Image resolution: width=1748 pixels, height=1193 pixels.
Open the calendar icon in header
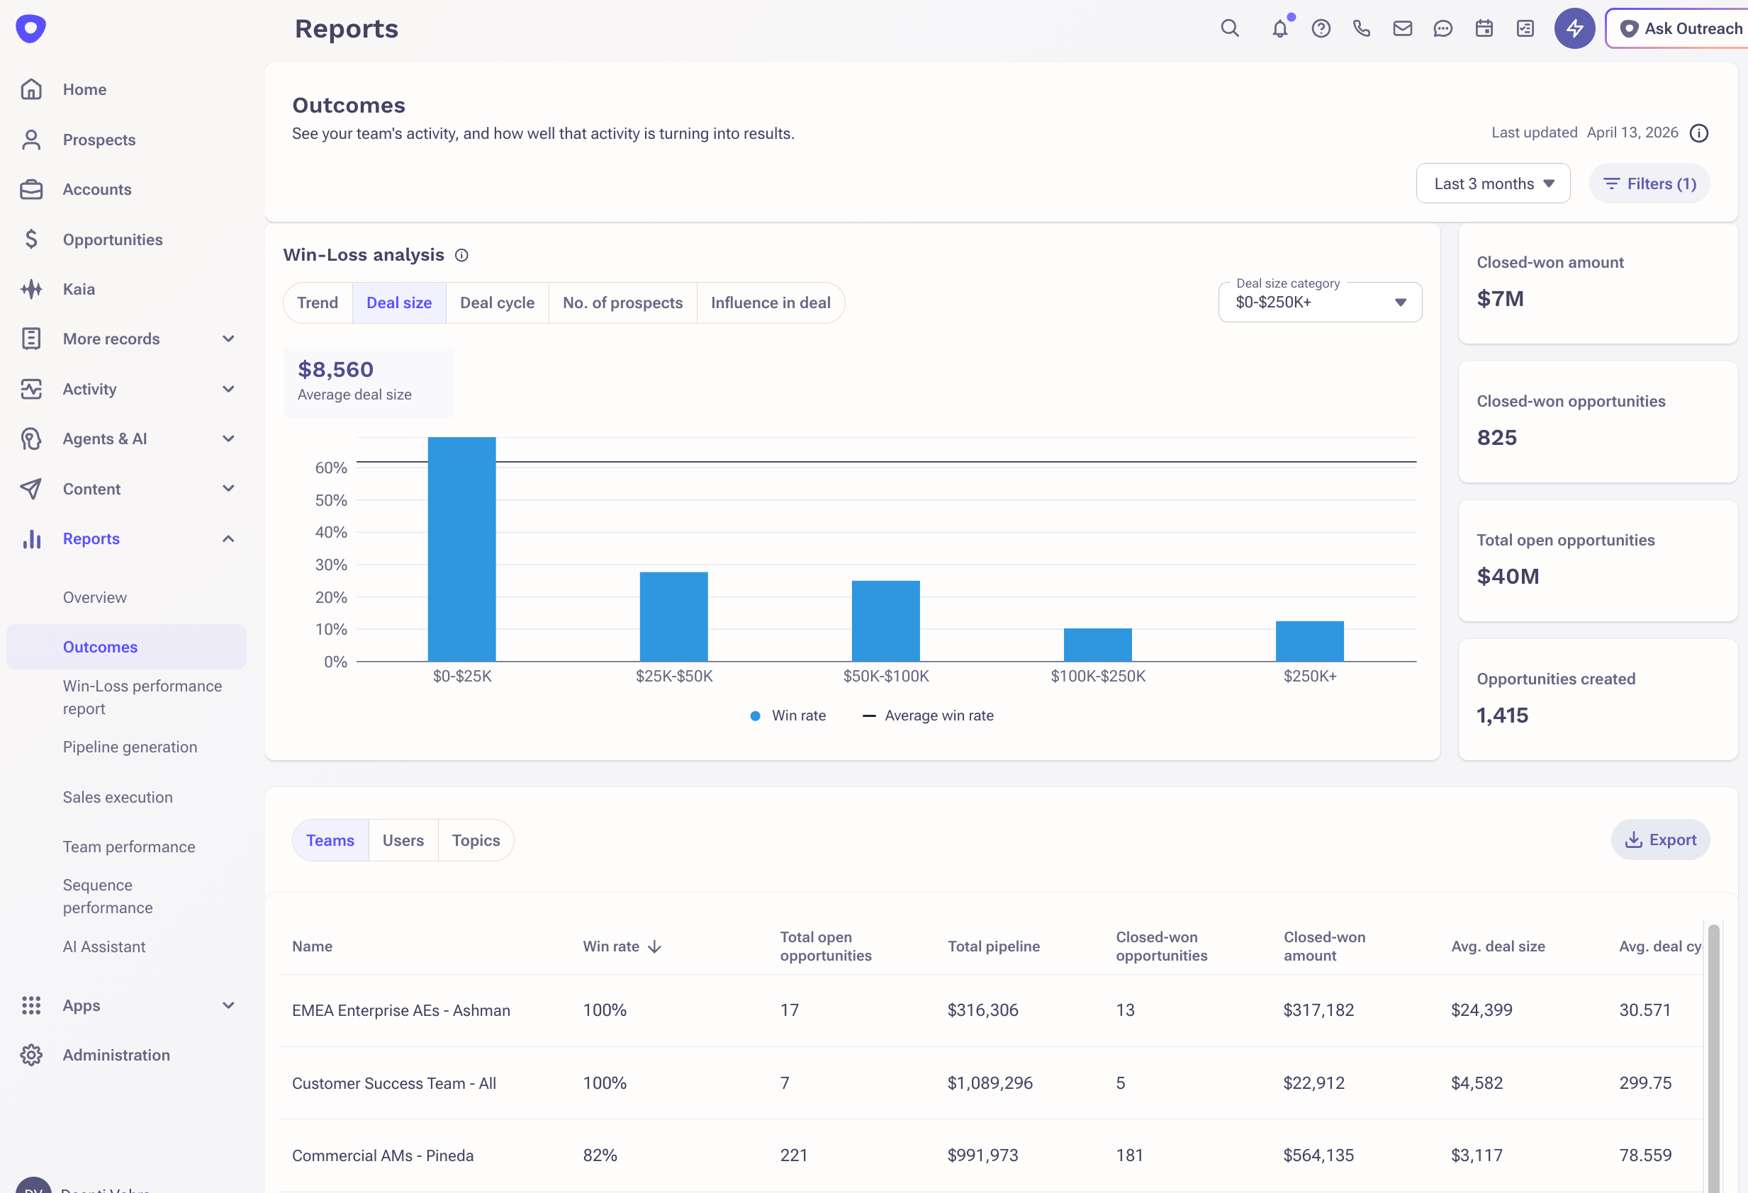(1483, 28)
